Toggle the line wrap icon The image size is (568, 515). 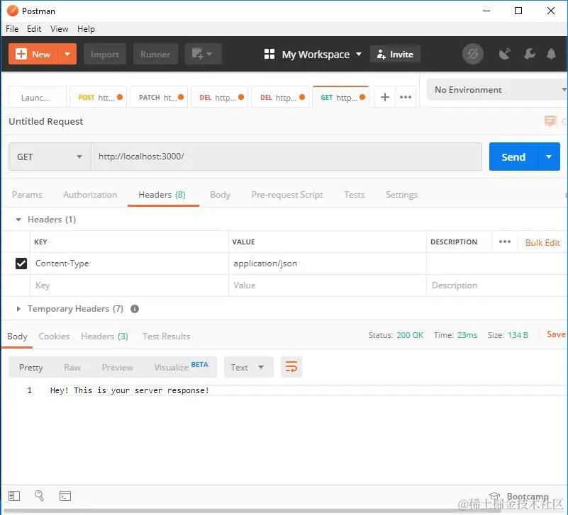(x=291, y=367)
